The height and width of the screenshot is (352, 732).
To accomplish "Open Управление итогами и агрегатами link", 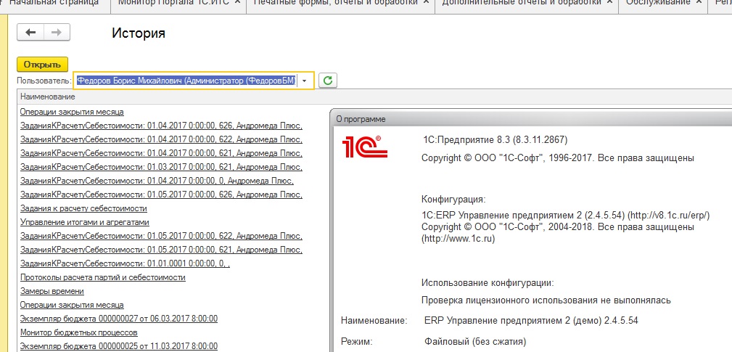I will pos(84,222).
